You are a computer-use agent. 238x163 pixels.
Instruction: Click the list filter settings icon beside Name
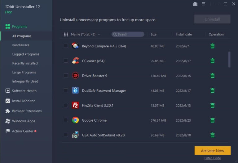coord(65,34)
